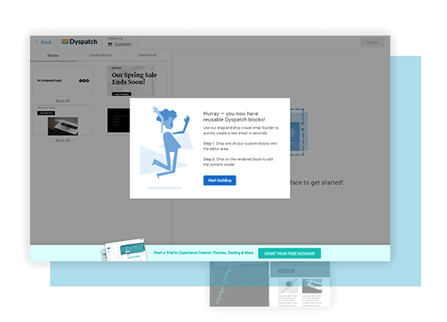Click Start Your Free Account button
Image resolution: width=447 pixels, height=322 pixels.
pyautogui.click(x=289, y=253)
